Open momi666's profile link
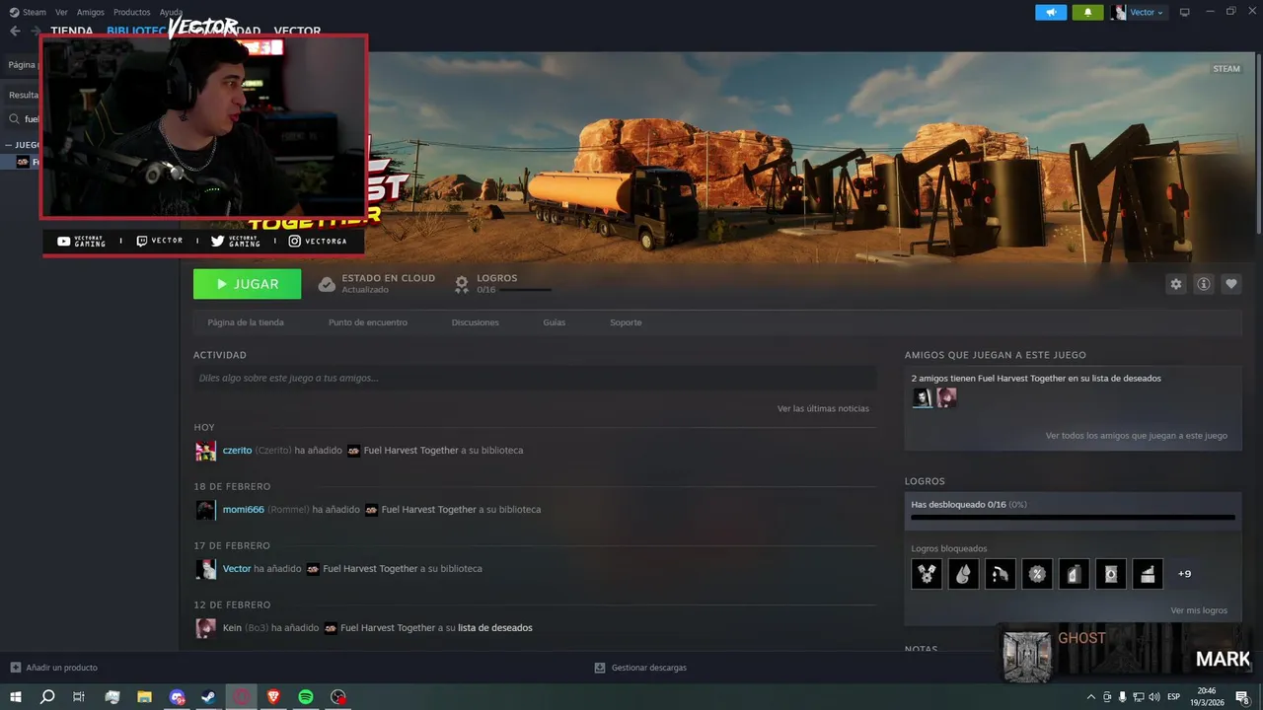The image size is (1263, 710). point(244,510)
